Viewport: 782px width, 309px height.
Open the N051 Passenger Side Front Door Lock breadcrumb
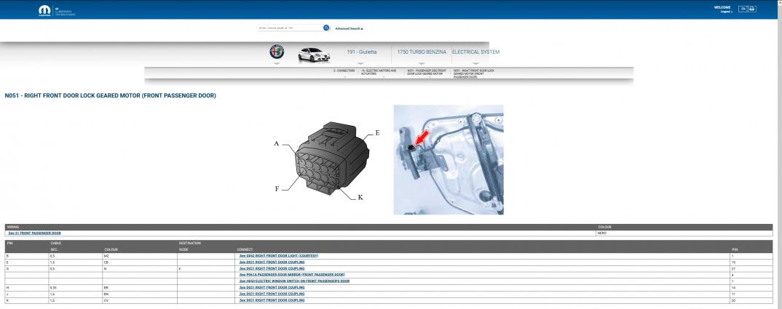426,72
